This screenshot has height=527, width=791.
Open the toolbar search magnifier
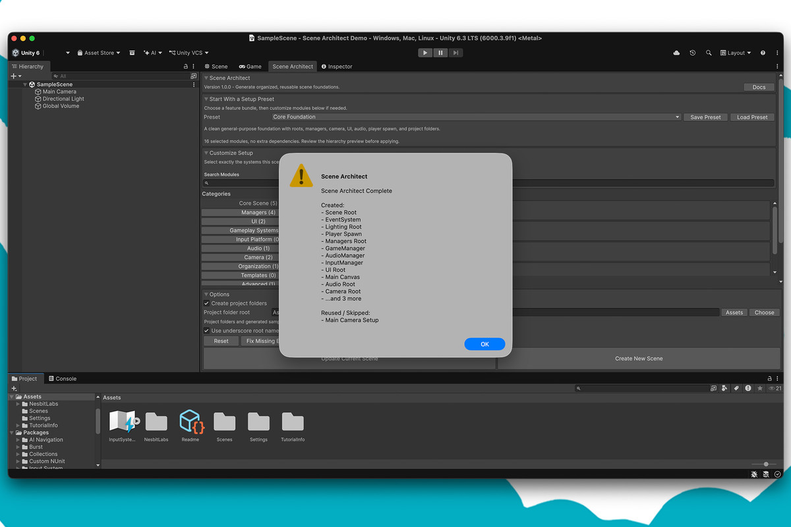pos(709,53)
